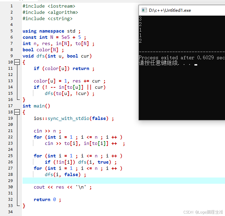
Task: Click the return 0 line
Action: (48, 199)
